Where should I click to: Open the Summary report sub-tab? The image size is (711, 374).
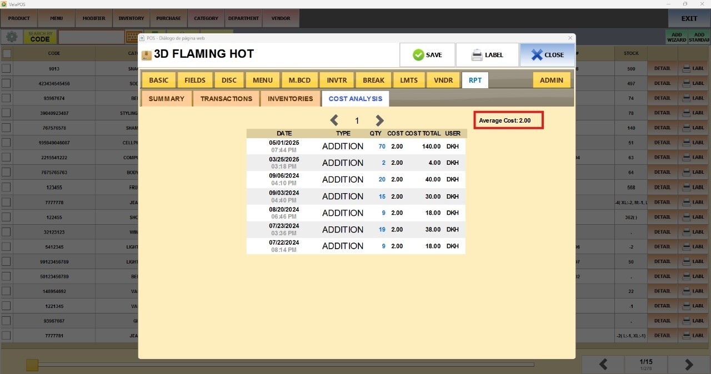click(x=166, y=99)
